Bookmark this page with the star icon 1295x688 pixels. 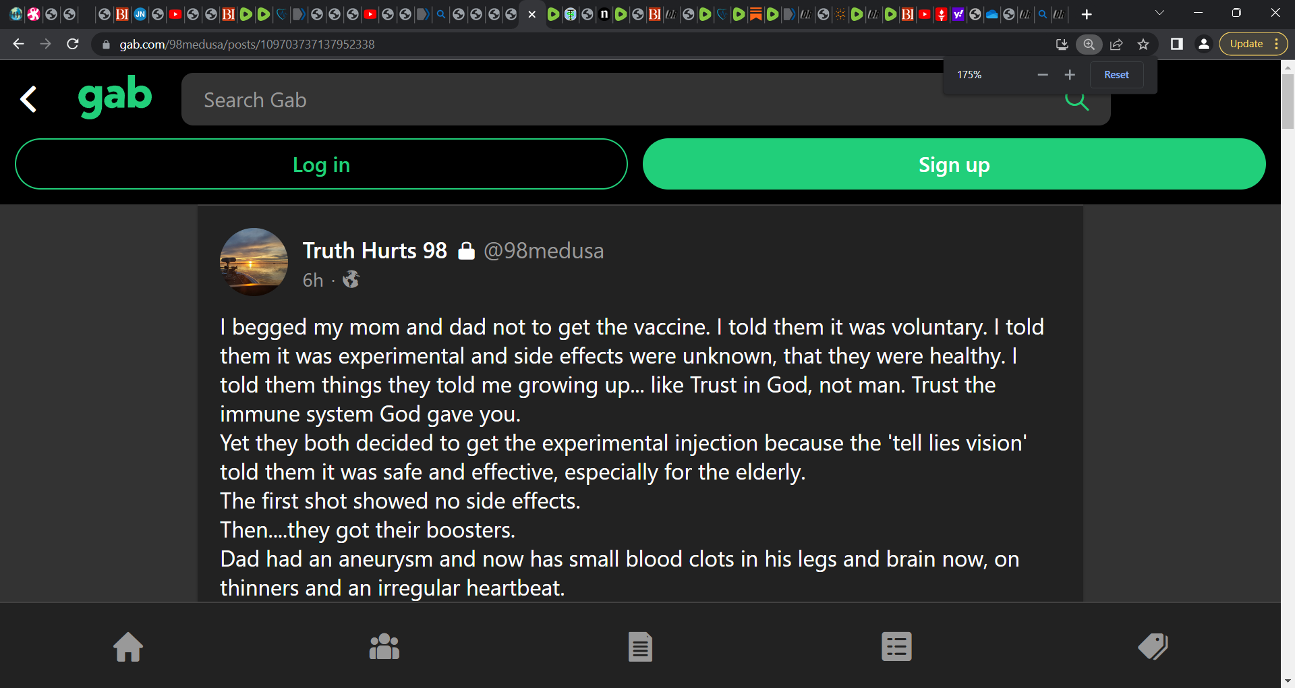(x=1143, y=45)
